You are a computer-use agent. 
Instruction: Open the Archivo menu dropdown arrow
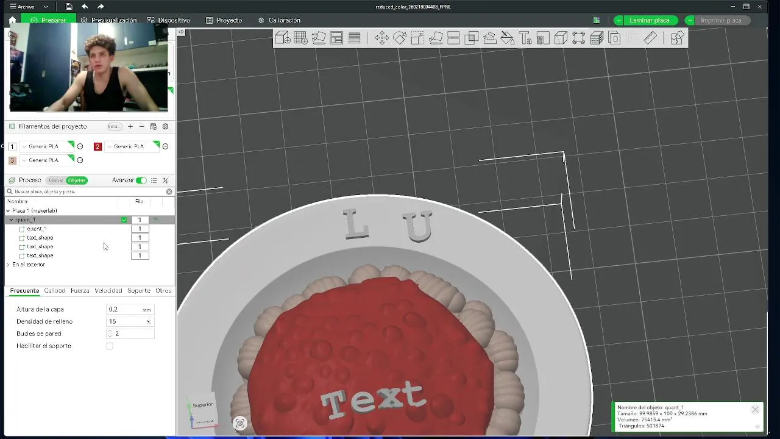point(46,7)
